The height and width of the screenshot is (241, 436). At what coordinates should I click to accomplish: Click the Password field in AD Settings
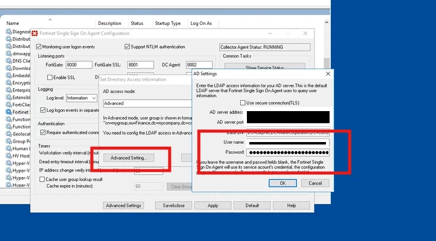point(288,152)
